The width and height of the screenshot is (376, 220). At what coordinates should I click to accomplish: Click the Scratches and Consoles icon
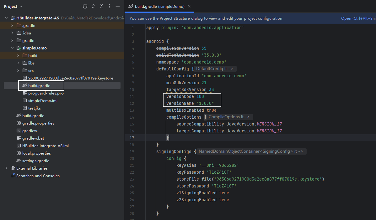pyautogui.click(x=13, y=176)
